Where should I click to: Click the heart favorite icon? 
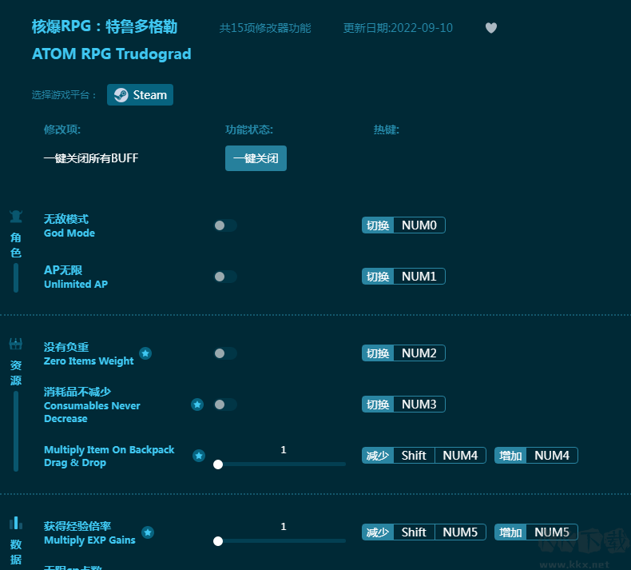point(491,28)
